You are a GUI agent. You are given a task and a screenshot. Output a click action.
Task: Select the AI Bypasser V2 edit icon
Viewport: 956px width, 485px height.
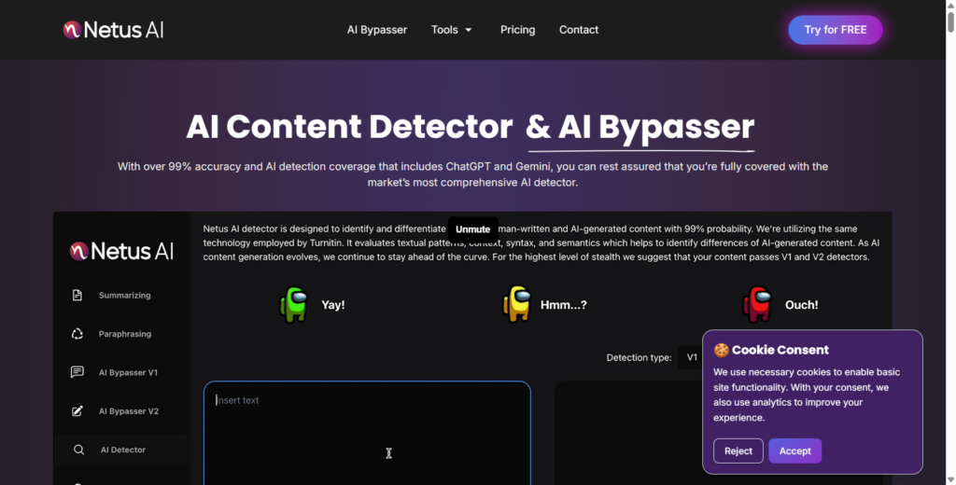pyautogui.click(x=77, y=411)
